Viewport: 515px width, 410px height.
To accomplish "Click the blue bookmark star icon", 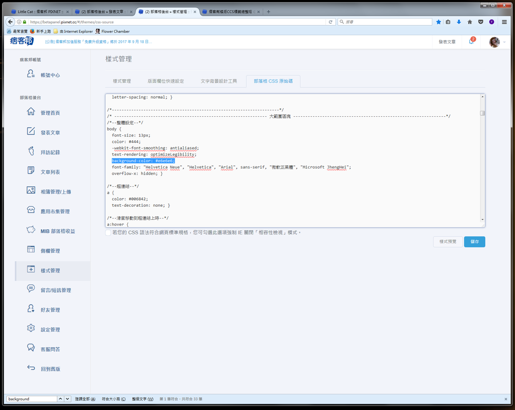I will point(439,22).
